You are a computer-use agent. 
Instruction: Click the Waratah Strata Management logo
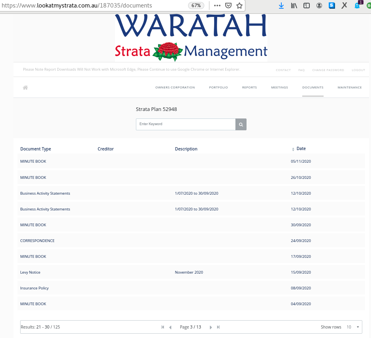pyautogui.click(x=191, y=38)
